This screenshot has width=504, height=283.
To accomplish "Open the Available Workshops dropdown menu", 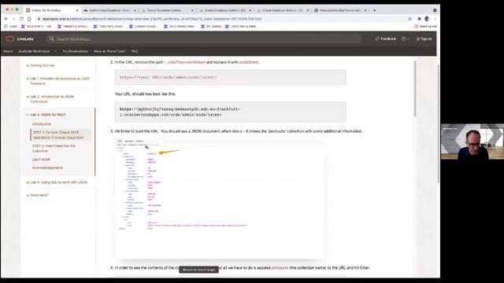I will point(37,51).
